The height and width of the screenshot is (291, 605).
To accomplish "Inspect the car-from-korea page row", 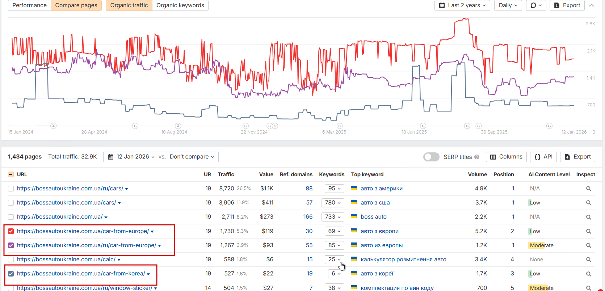I will click(588, 274).
